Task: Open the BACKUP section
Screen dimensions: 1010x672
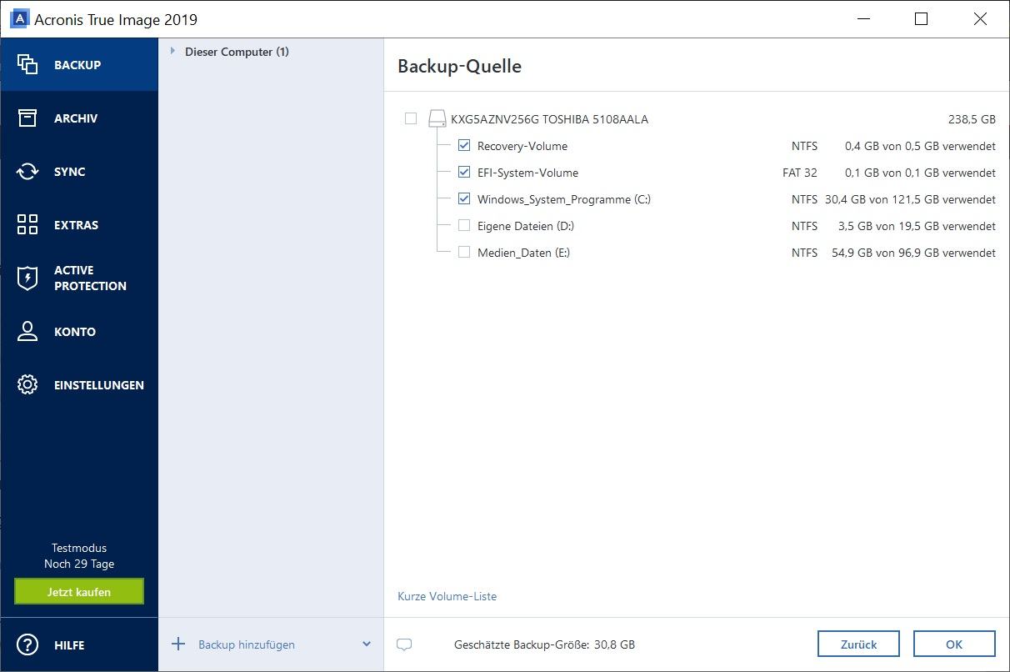Action: tap(79, 64)
